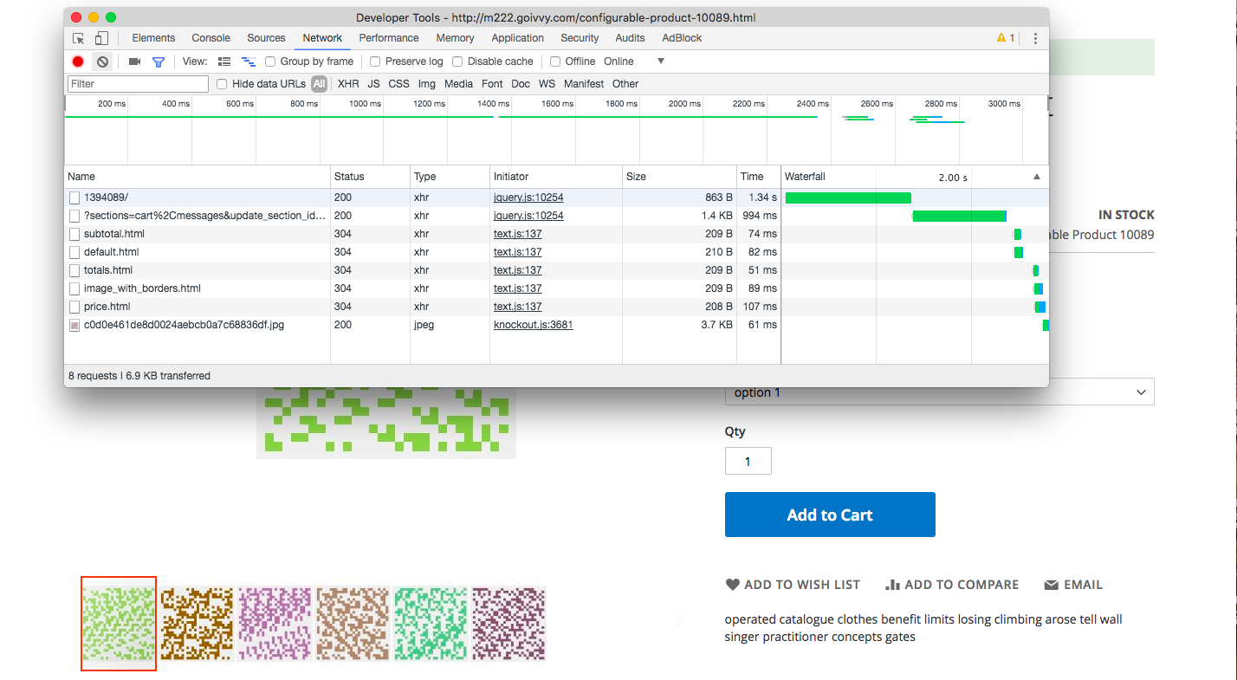
Task: Toggle the Offline checkbox
Action: coord(555,62)
